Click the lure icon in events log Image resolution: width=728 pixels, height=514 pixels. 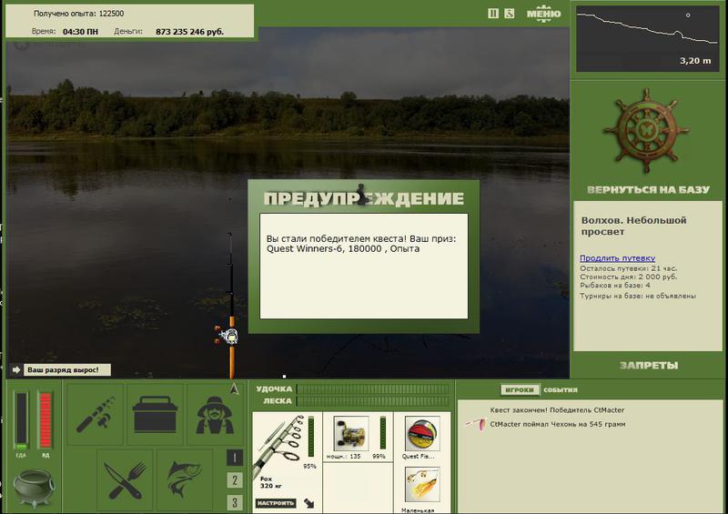476,424
